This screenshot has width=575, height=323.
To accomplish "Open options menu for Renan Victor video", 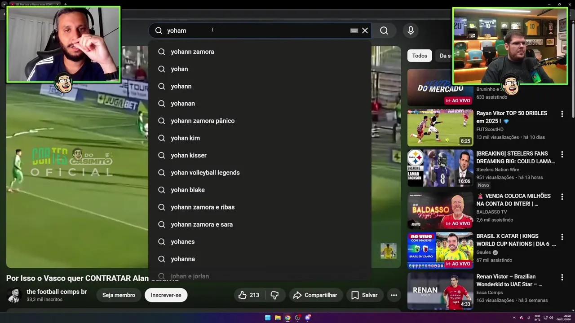I will click(x=562, y=277).
